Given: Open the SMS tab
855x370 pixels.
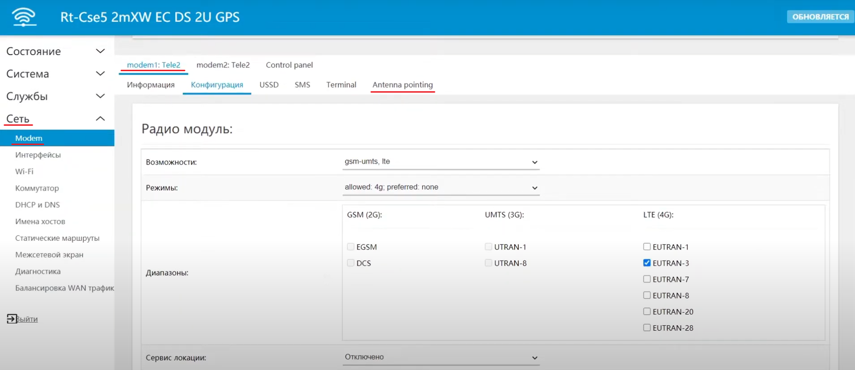Looking at the screenshot, I should (302, 85).
